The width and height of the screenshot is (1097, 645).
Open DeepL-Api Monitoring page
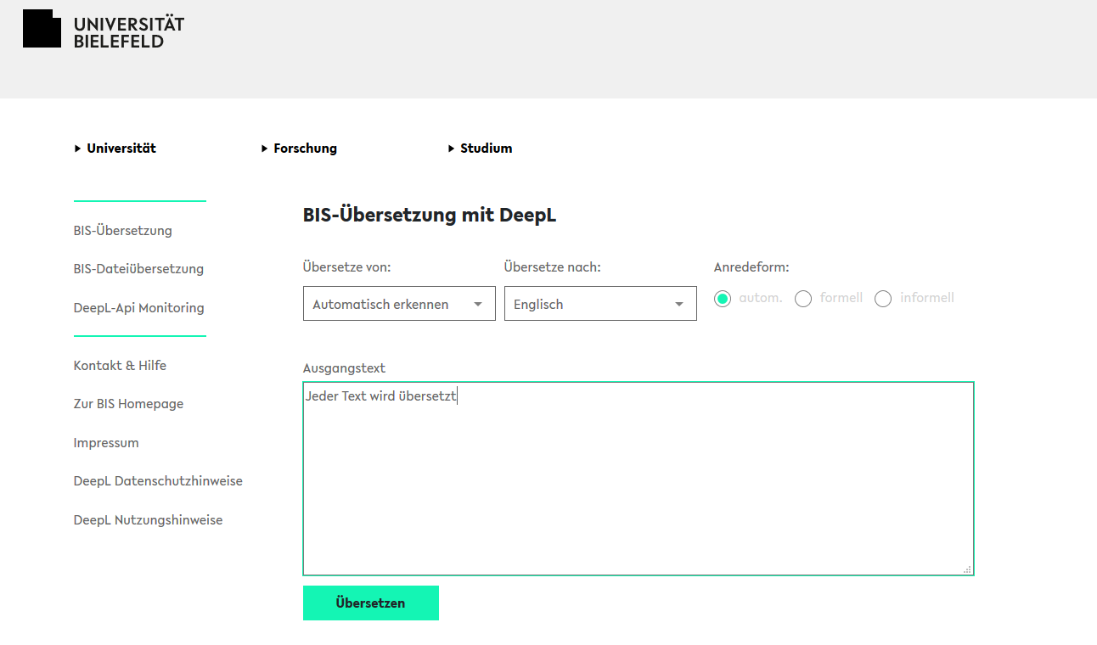(138, 308)
